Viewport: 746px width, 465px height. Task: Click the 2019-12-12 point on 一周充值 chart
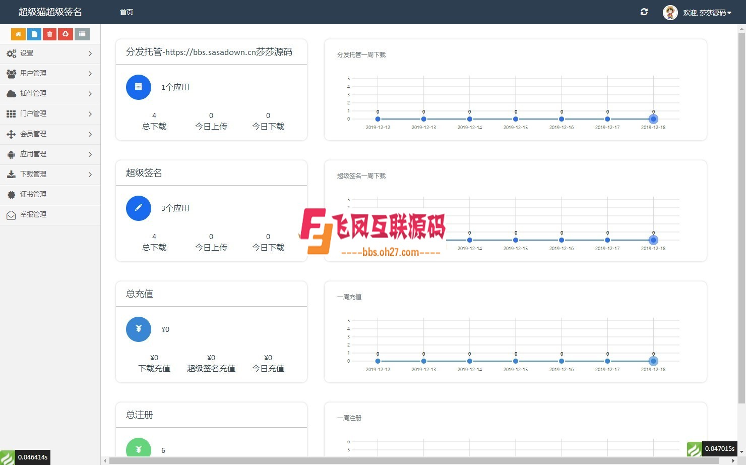pos(378,361)
